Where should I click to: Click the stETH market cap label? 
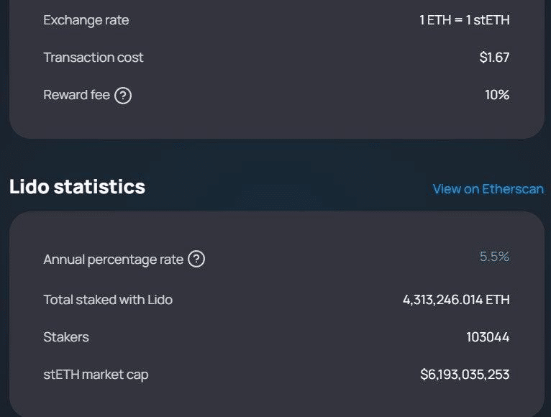coord(96,375)
